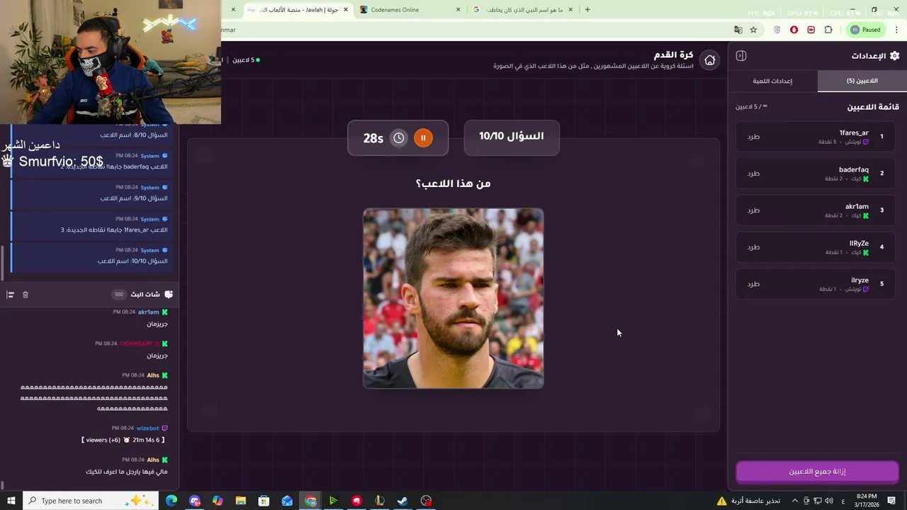The image size is (907, 510).
Task: Open the إعدادات اللعبة tab
Action: click(772, 81)
